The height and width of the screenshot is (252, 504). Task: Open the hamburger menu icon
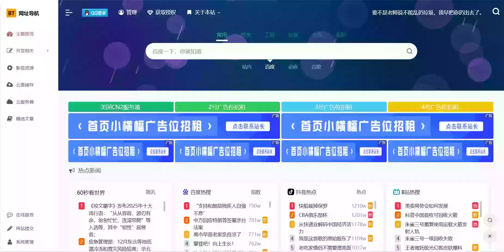point(69,13)
